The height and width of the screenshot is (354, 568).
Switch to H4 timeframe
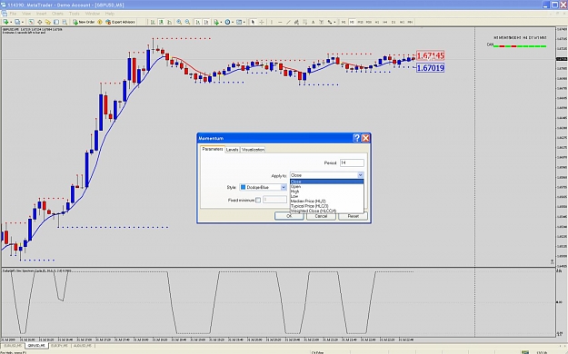click(385, 22)
